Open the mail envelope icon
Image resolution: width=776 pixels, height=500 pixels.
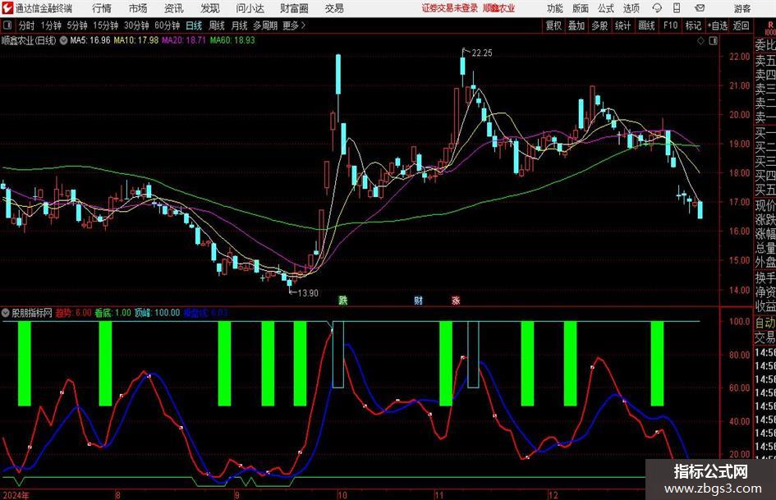(x=700, y=8)
